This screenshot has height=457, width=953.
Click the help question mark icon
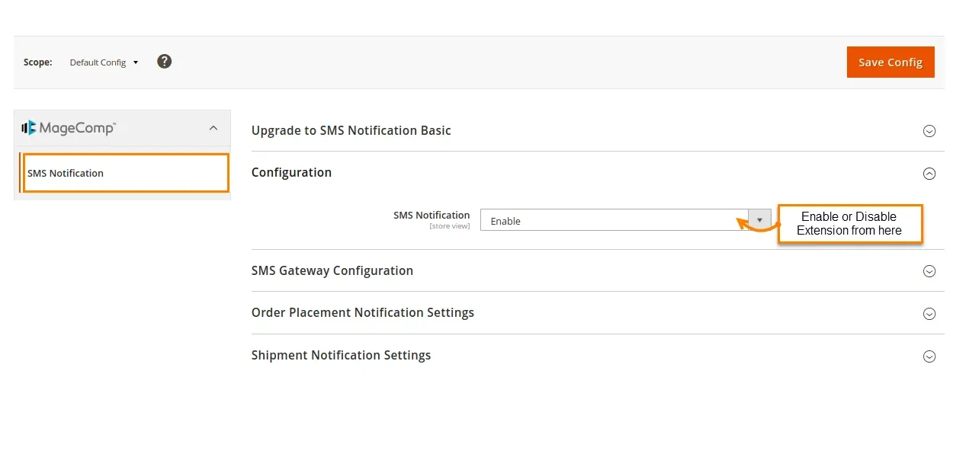pos(165,62)
